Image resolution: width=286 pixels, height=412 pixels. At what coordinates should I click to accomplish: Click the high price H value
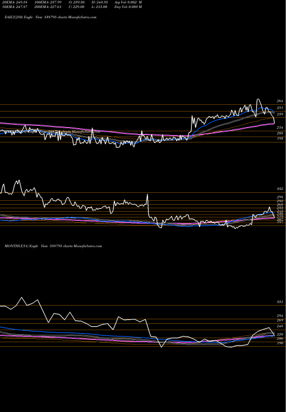(x=100, y=2)
